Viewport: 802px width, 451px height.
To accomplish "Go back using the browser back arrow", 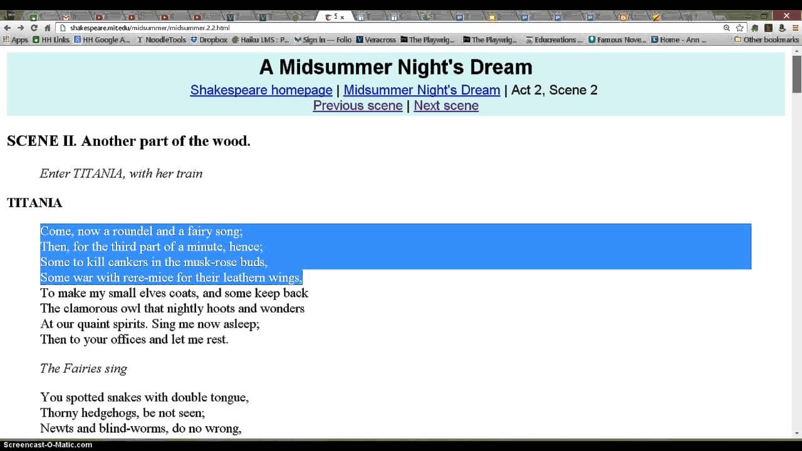I will pyautogui.click(x=8, y=28).
